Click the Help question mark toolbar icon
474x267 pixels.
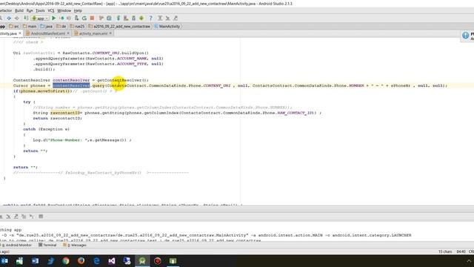150,18
